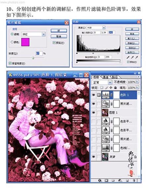Hide the 背景 layer via eye icon
Screen dimensions: 149x190
[x=93, y=157]
